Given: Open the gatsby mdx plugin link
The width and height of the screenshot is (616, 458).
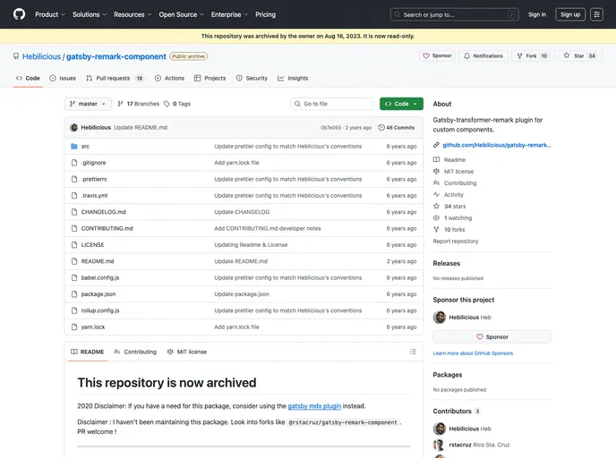Looking at the screenshot, I should click(314, 406).
